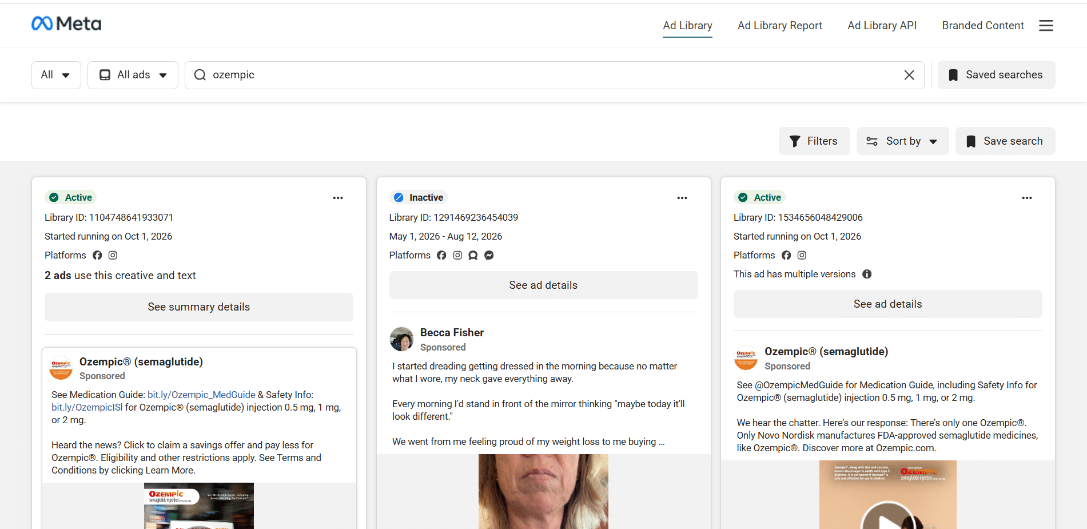Switch to Ad Library tab

pyautogui.click(x=687, y=26)
